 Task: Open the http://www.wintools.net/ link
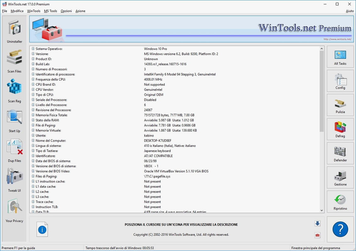[337, 39]
